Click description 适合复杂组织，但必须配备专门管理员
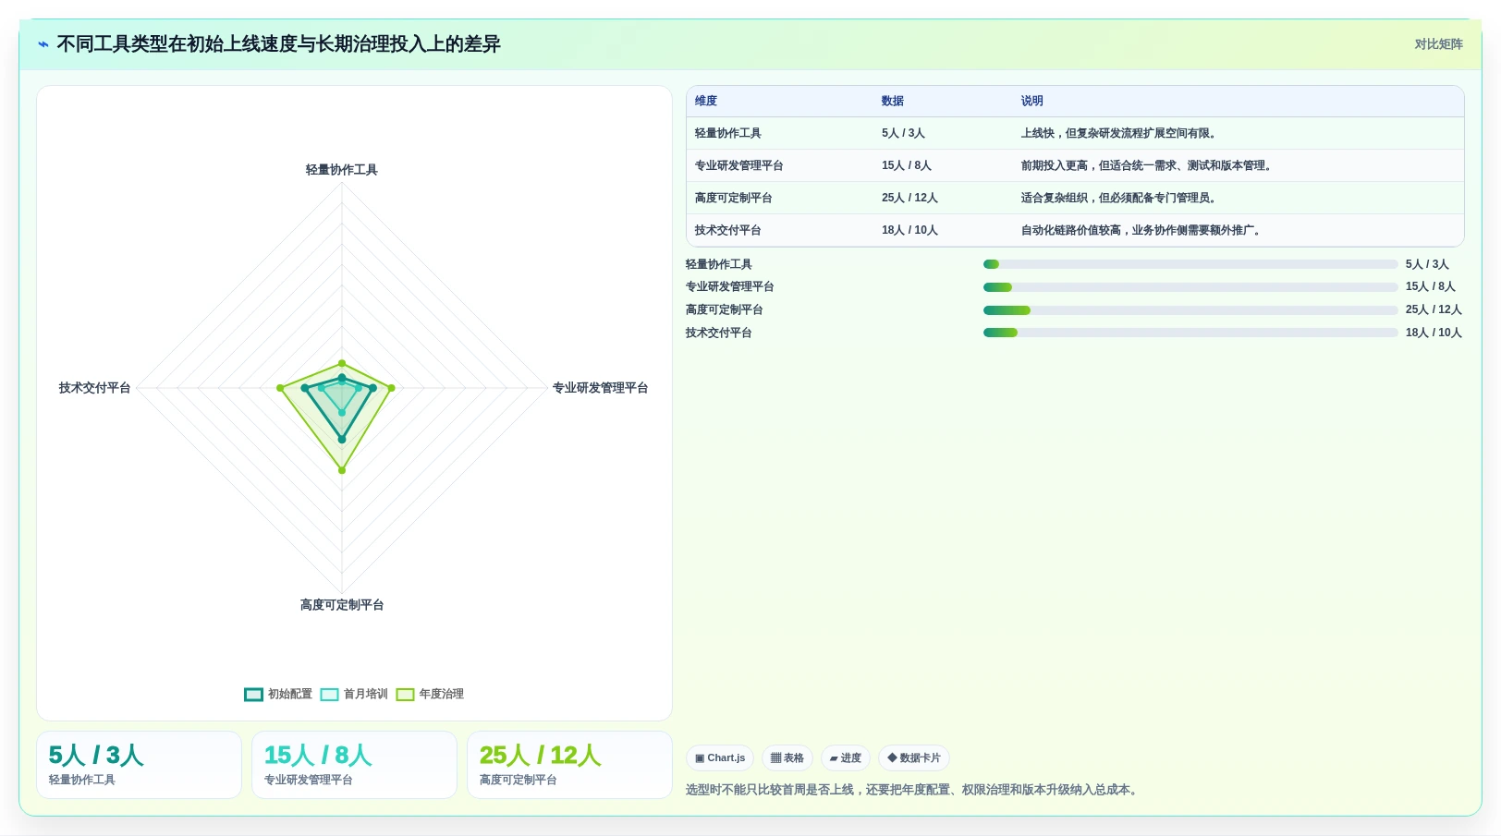This screenshot has width=1501, height=836. (x=1120, y=198)
